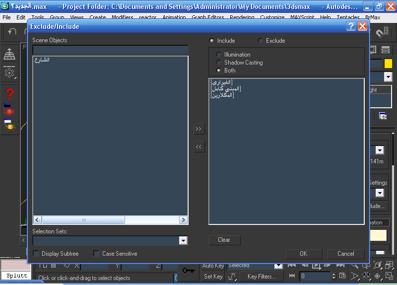The height and width of the screenshot is (285, 397).
Task: Open the MAXScript menu
Action: tap(302, 17)
